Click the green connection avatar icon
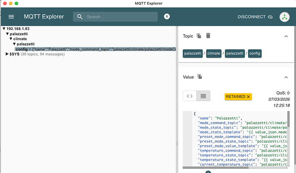The width and height of the screenshot is (296, 173). coord(284,17)
